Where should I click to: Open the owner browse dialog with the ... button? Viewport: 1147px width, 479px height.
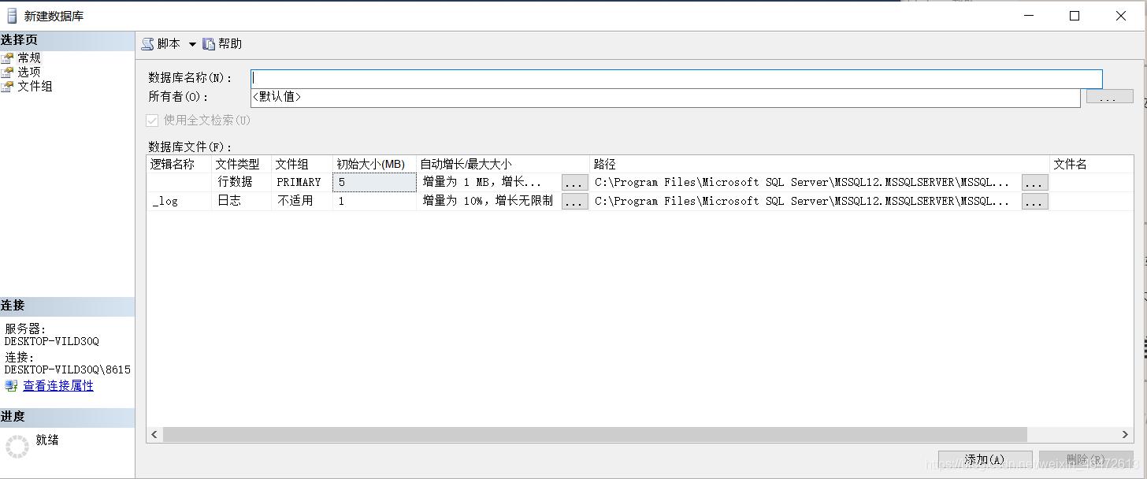[1108, 96]
